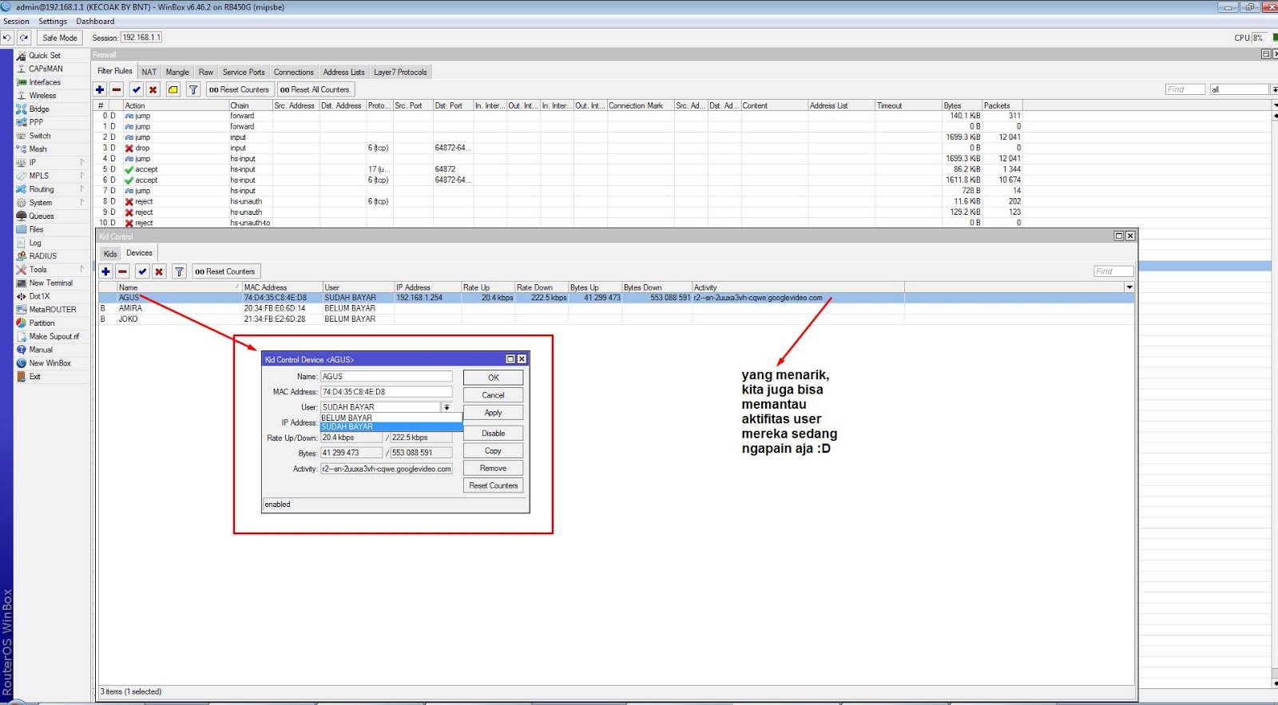1278x705 pixels.
Task: Choose BELUM BAYAR from user list
Action: tap(391, 418)
